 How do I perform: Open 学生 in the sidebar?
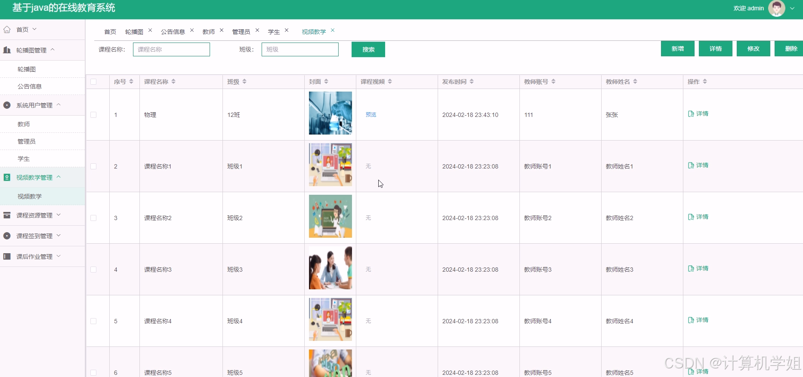click(24, 159)
